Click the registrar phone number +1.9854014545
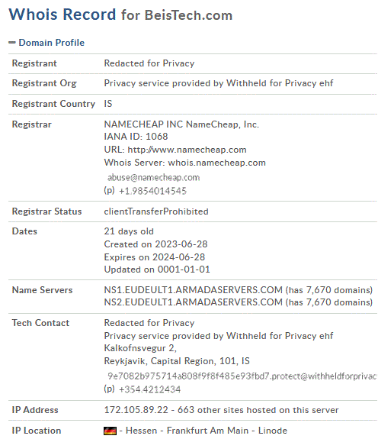This screenshot has width=378, height=439. pos(152,191)
